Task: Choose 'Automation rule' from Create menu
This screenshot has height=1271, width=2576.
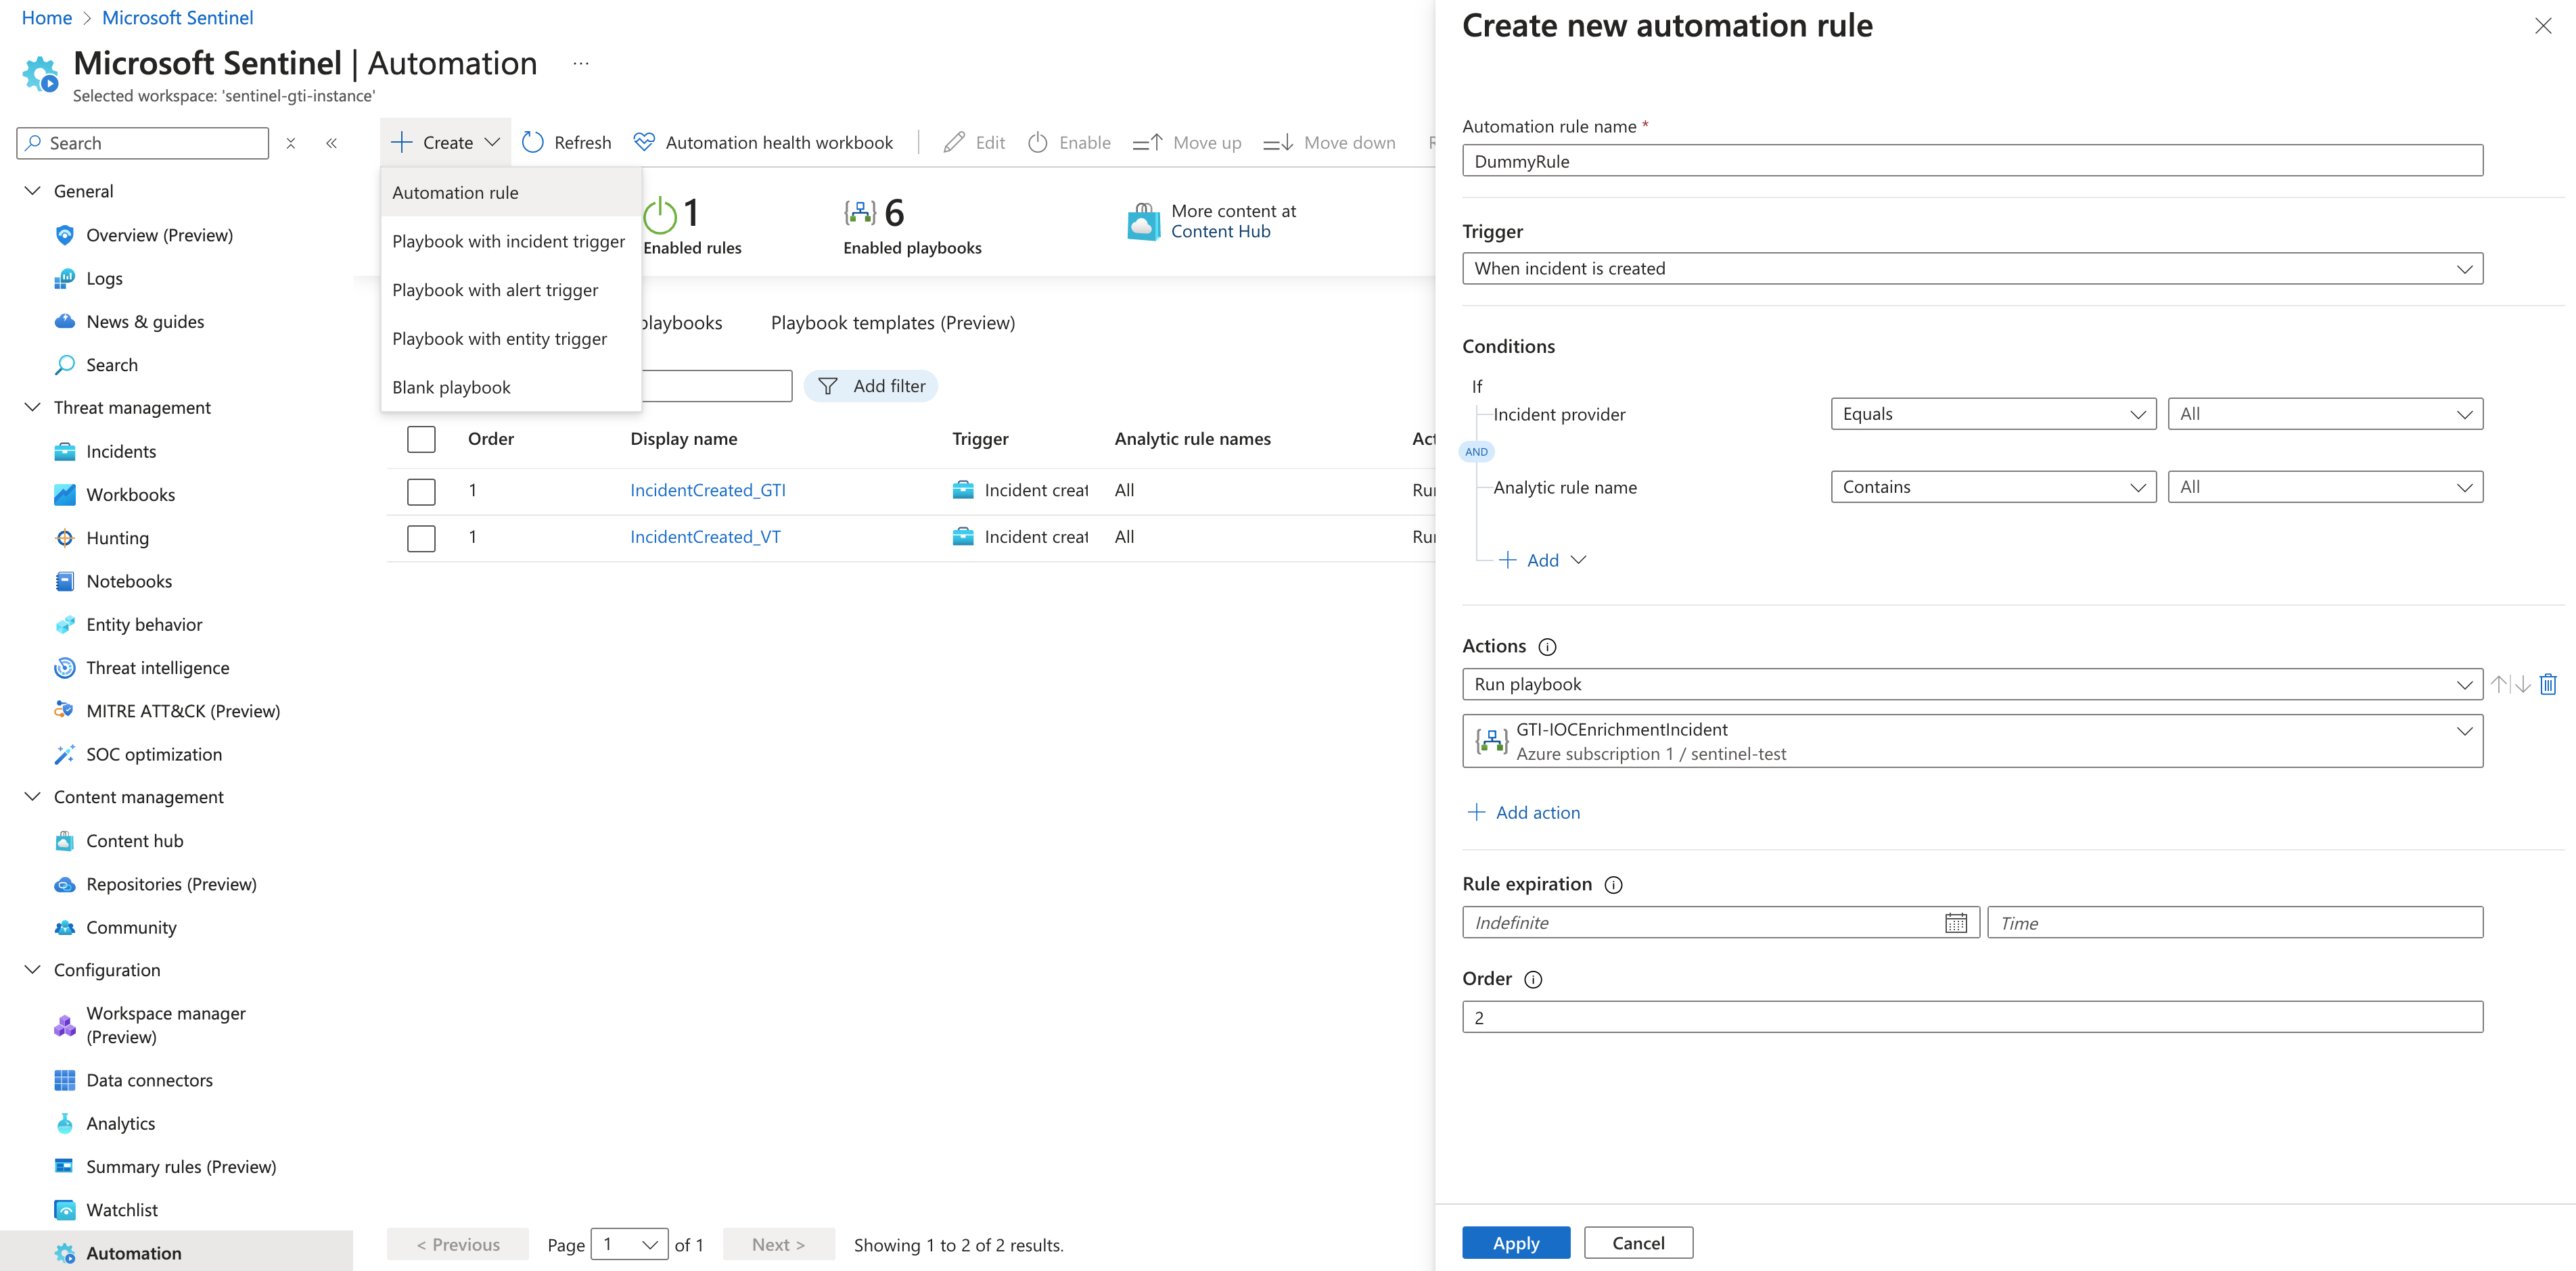Action: click(x=511, y=193)
